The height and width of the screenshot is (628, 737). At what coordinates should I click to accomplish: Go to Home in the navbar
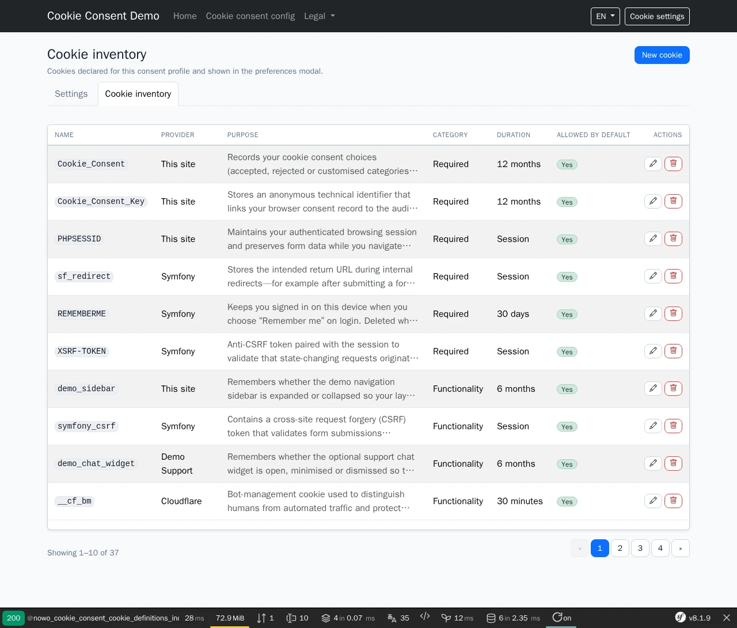[x=185, y=16]
